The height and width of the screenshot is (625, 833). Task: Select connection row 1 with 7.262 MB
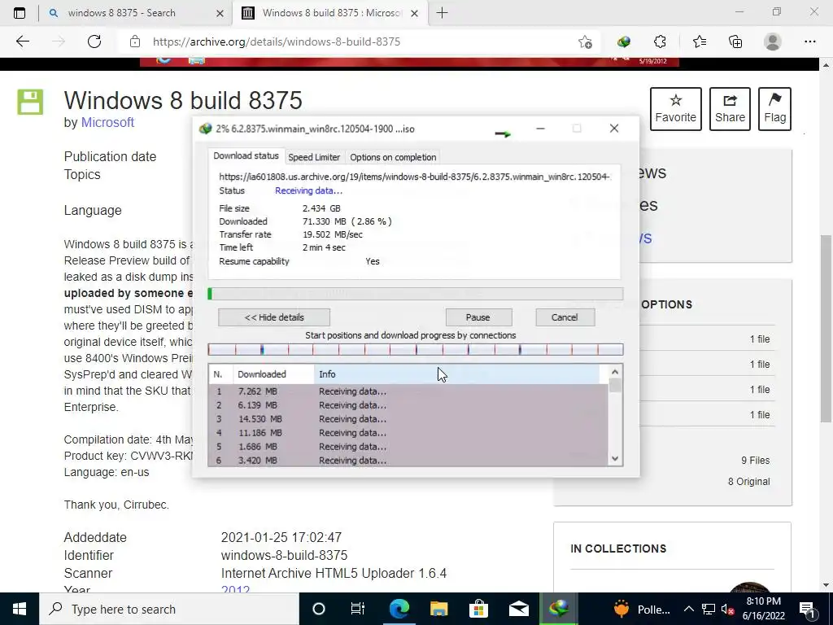[x=408, y=391]
